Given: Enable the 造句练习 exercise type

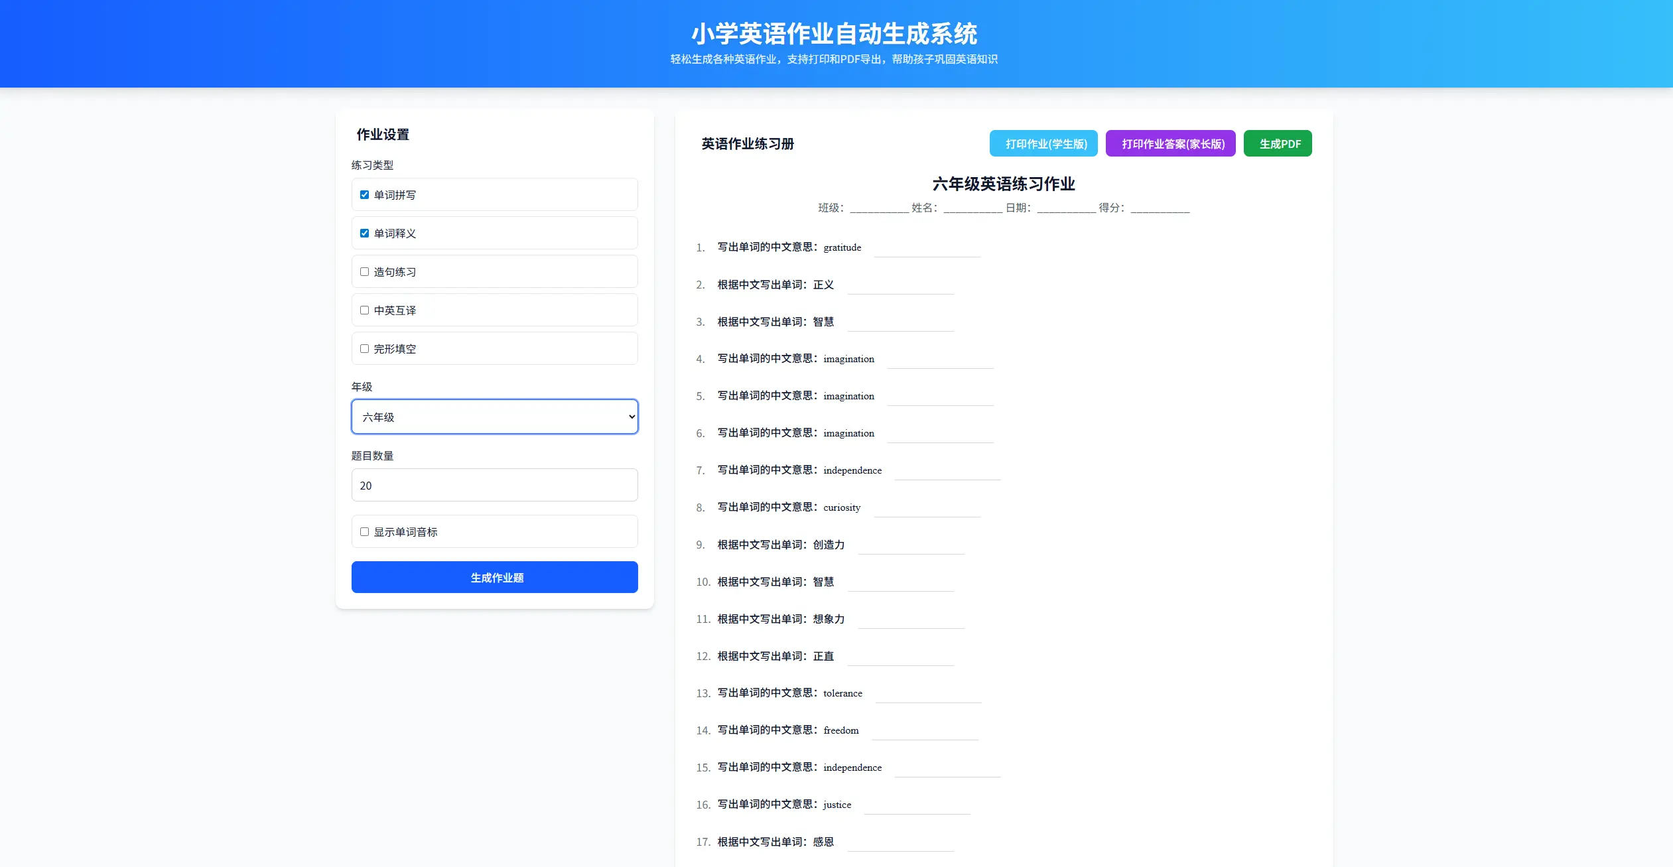Looking at the screenshot, I should [x=364, y=271].
